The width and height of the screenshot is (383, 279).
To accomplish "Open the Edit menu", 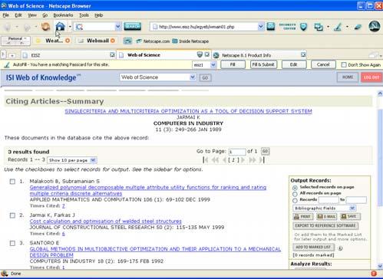I will pos(18,15).
